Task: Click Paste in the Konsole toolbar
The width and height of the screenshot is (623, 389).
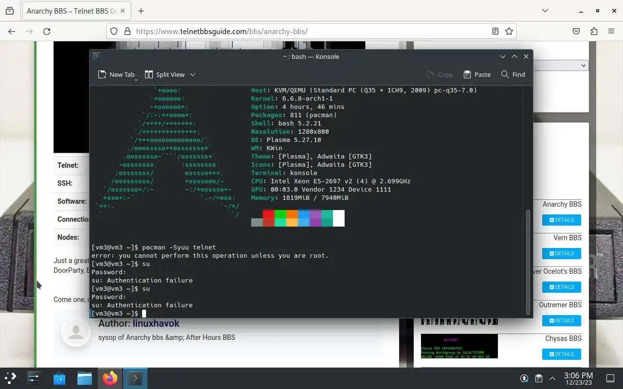Action: 477,74
